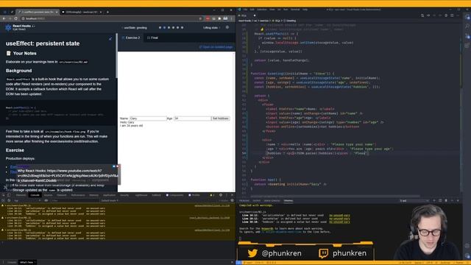Open VS Code Search view
Viewport: 471px width, 265px height.
coord(467,26)
